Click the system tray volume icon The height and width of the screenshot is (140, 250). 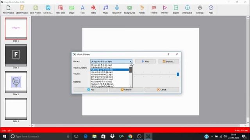(x=225, y=136)
